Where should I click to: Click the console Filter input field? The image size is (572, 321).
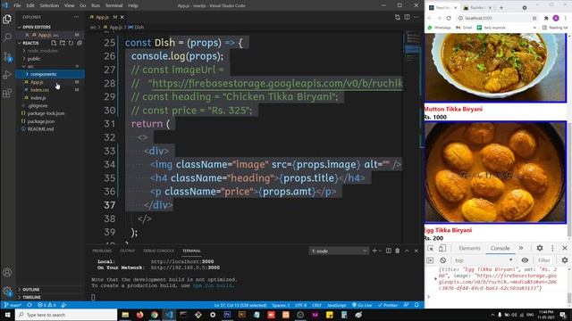click(x=544, y=260)
